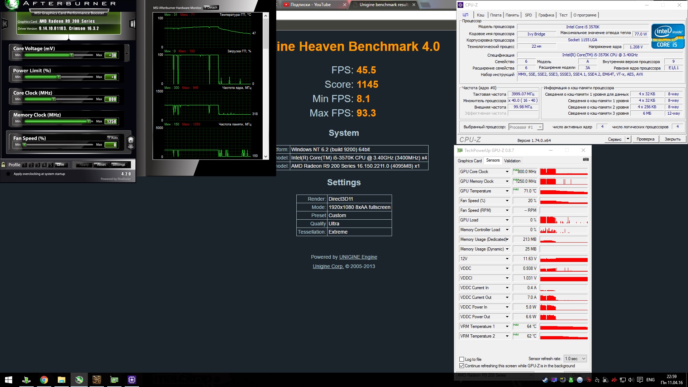The width and height of the screenshot is (688, 387).
Task: Click Afterburner Settings button
Action: pos(119,165)
